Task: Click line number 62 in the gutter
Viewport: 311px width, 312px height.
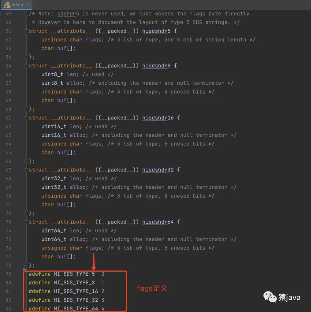Action: pyautogui.click(x=8, y=126)
